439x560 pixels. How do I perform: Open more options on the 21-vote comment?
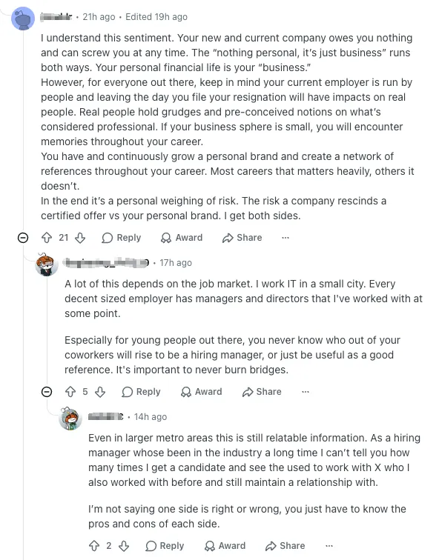point(285,238)
